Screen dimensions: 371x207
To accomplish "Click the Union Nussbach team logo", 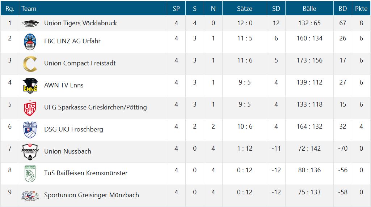I will [x=30, y=152].
